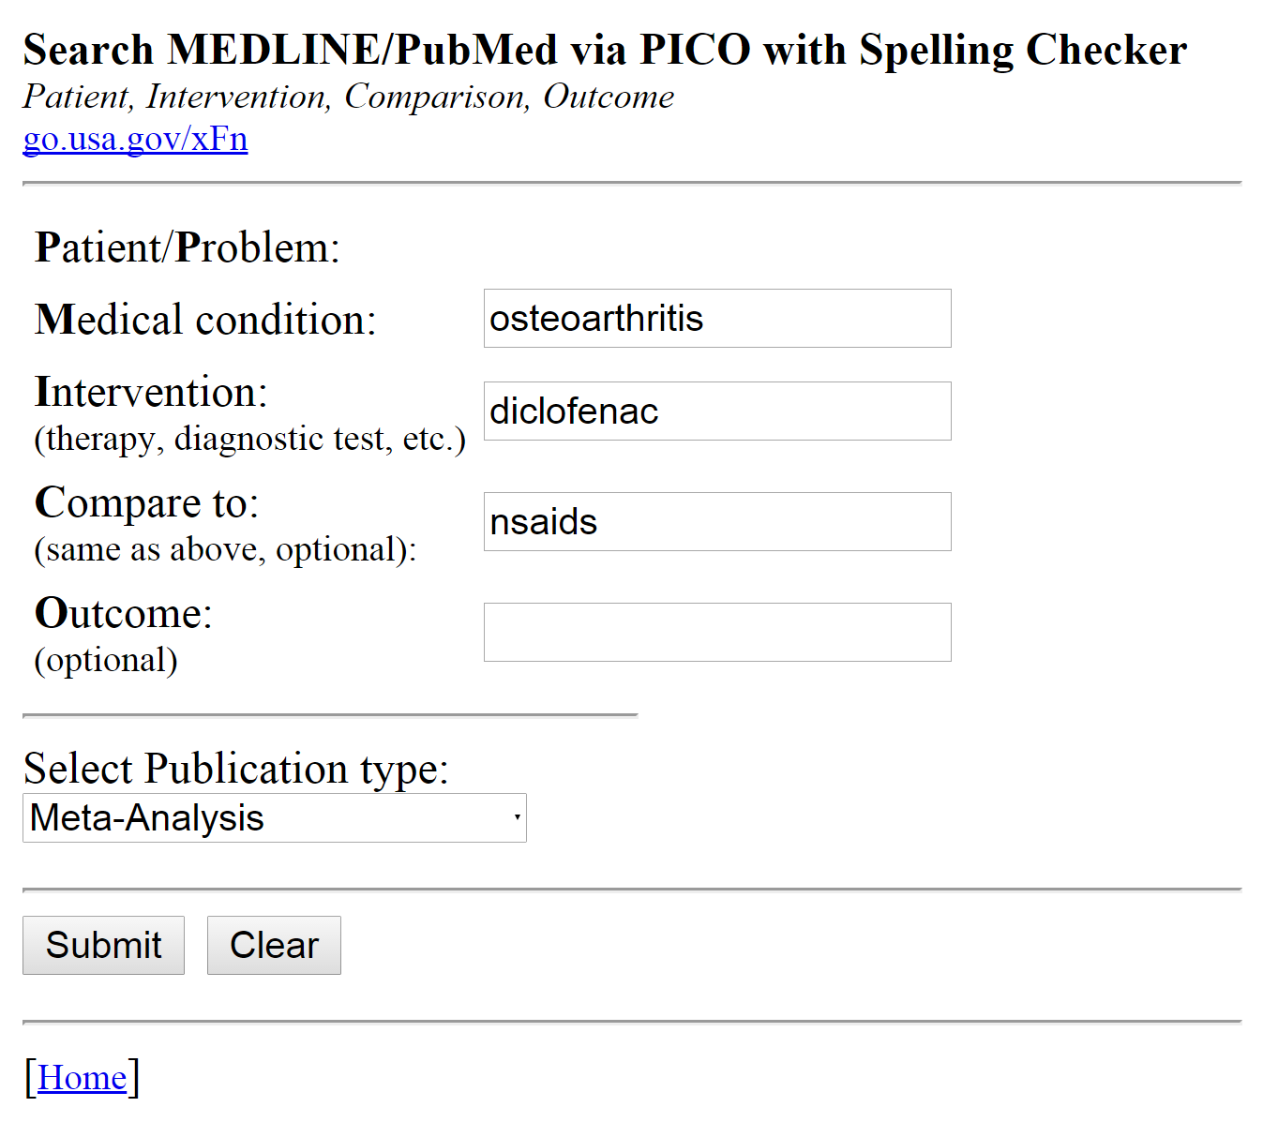Viewport: 1263px width, 1122px height.
Task: Click the Compare to label
Action: point(146,503)
